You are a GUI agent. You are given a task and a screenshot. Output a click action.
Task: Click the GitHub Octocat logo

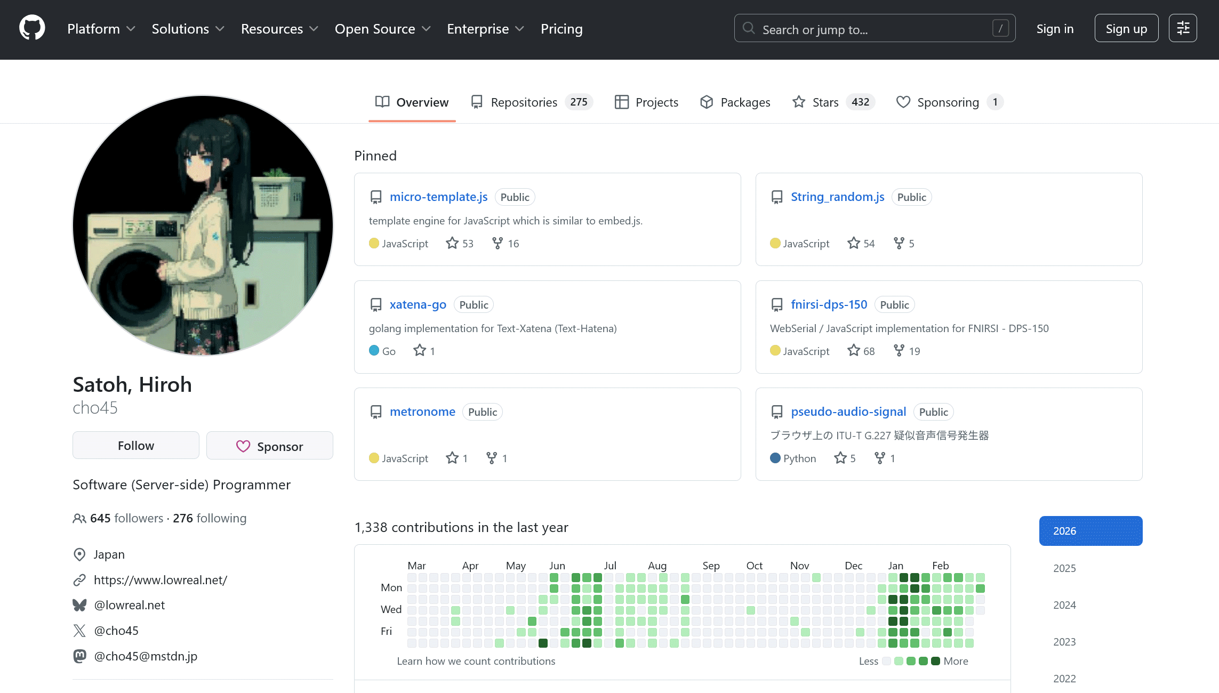pos(32,28)
